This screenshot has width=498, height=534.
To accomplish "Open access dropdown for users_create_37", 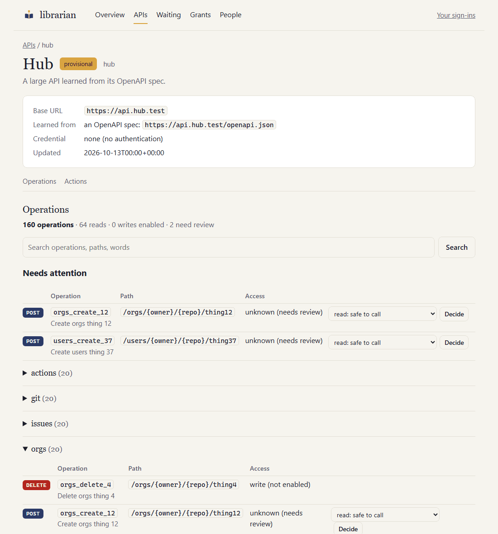I will click(x=382, y=343).
